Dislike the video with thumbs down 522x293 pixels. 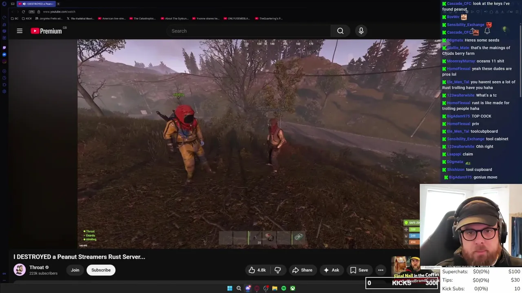click(x=278, y=270)
